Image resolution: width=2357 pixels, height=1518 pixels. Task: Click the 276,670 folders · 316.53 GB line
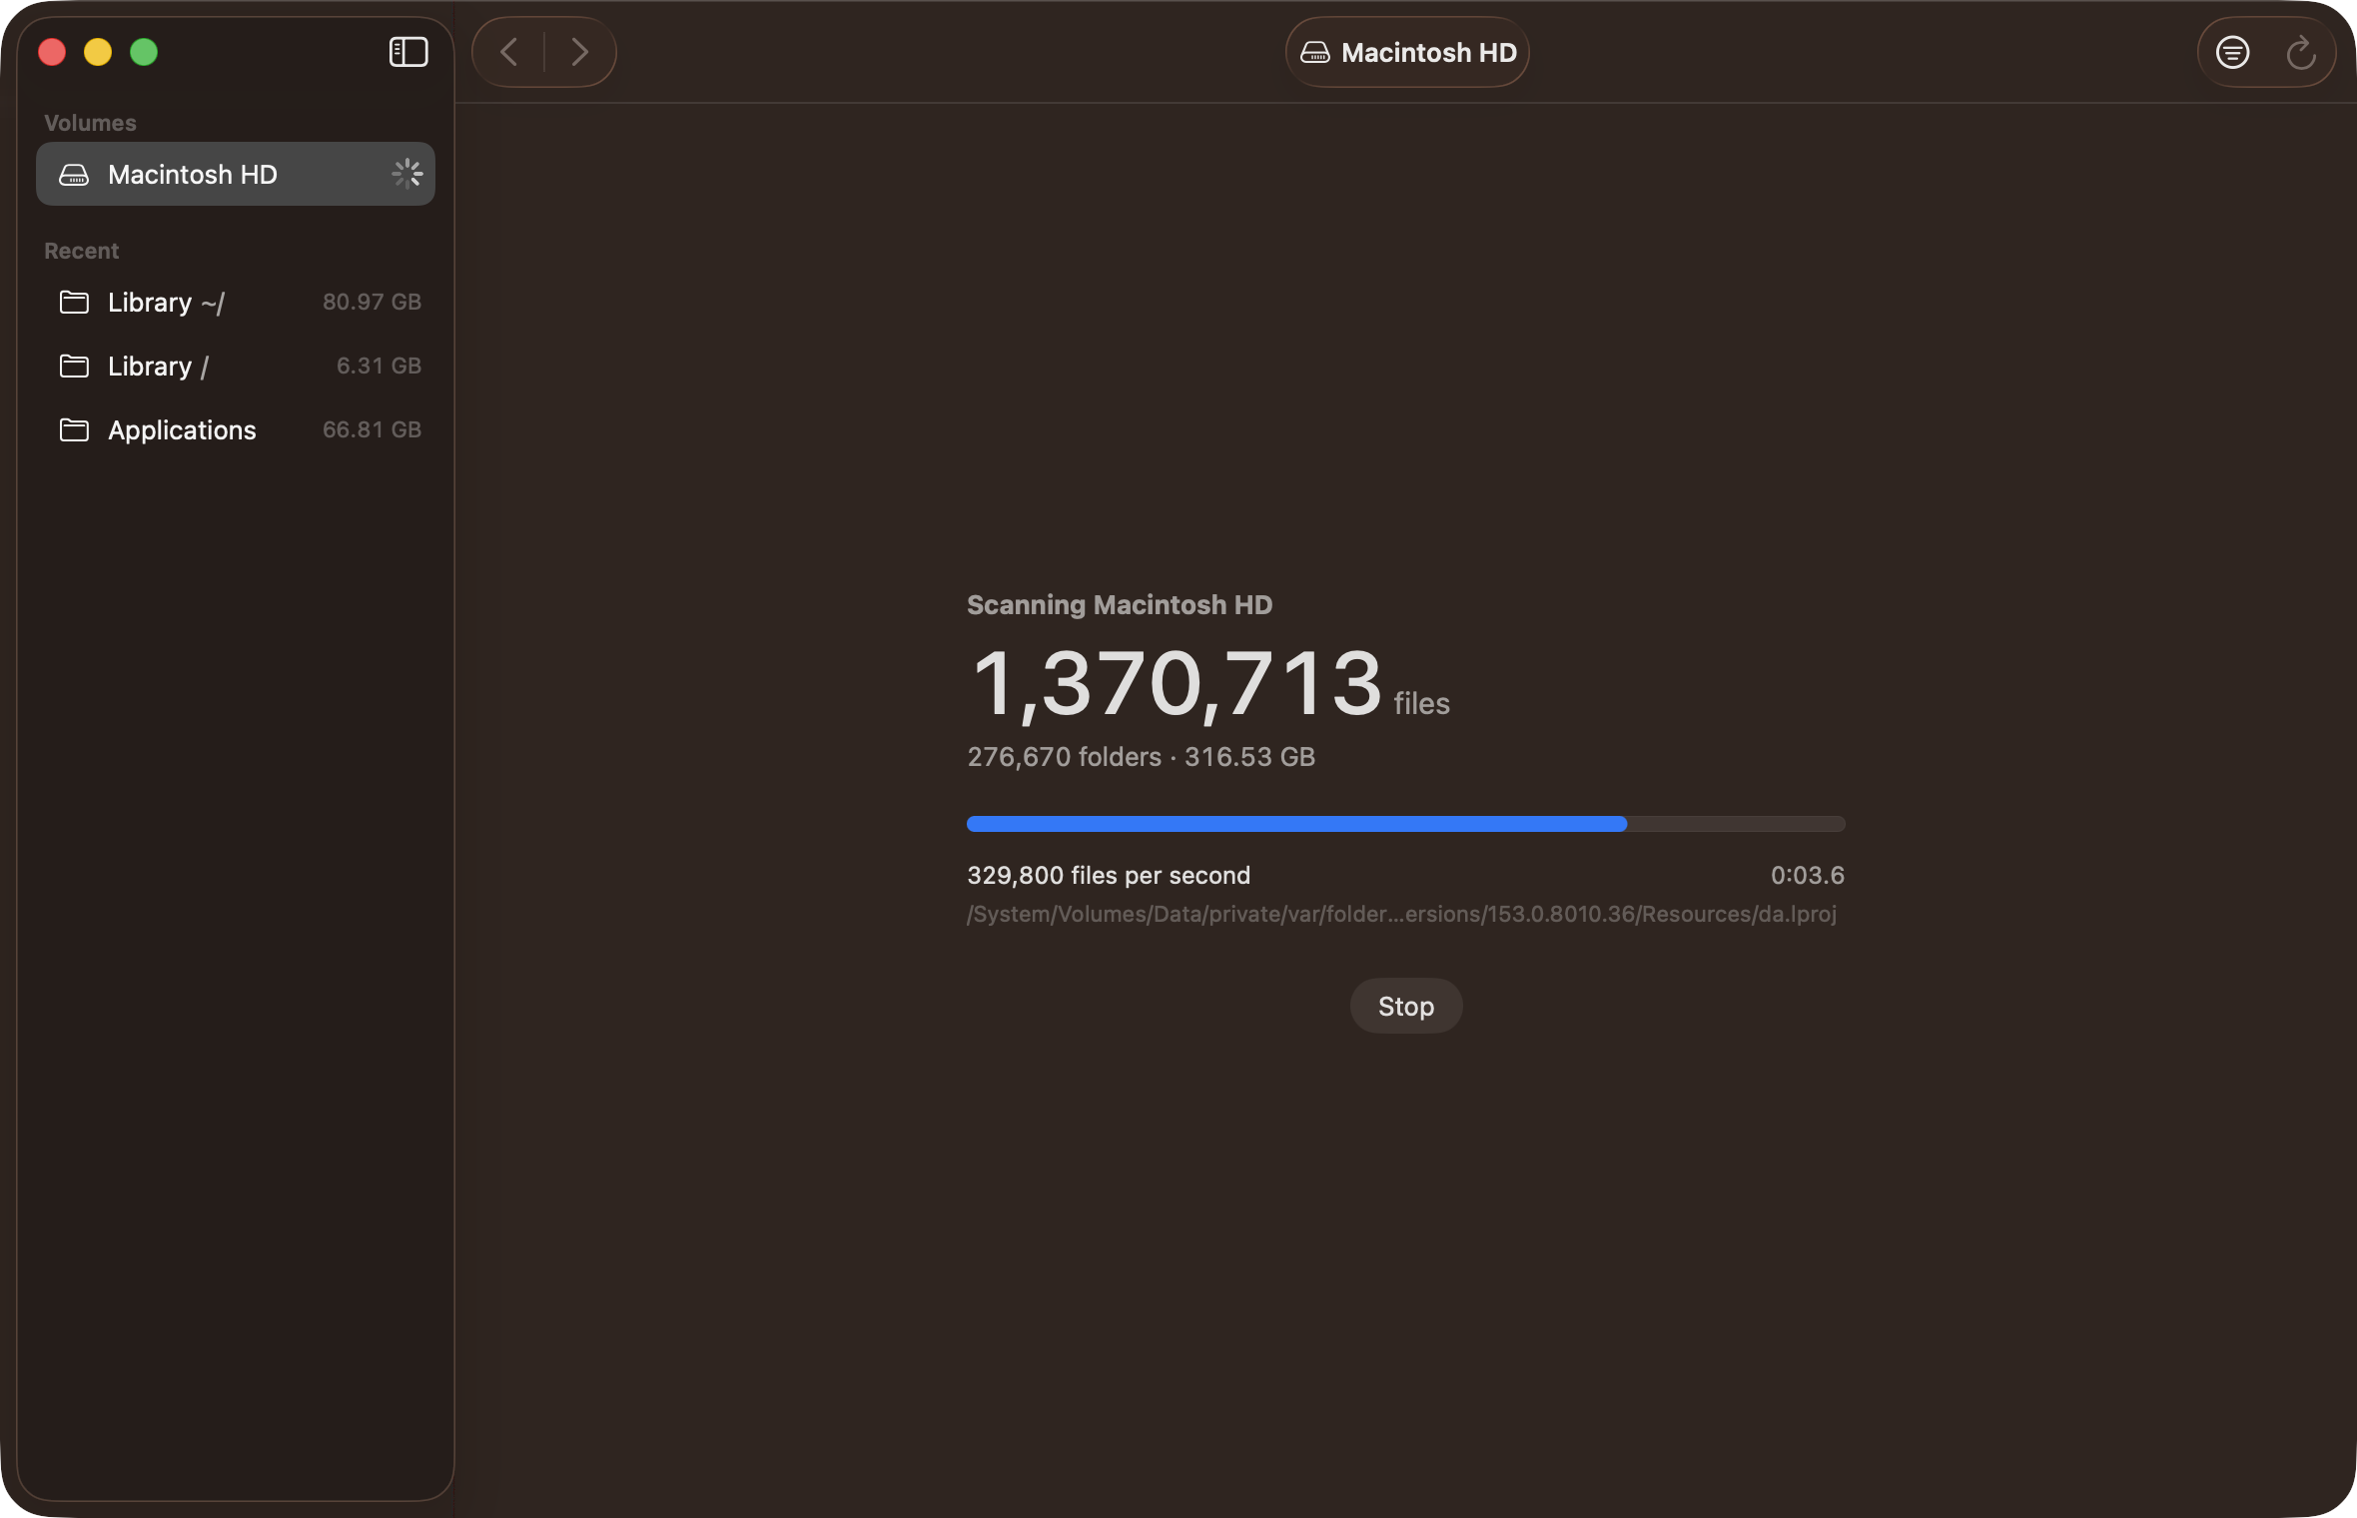(1141, 757)
